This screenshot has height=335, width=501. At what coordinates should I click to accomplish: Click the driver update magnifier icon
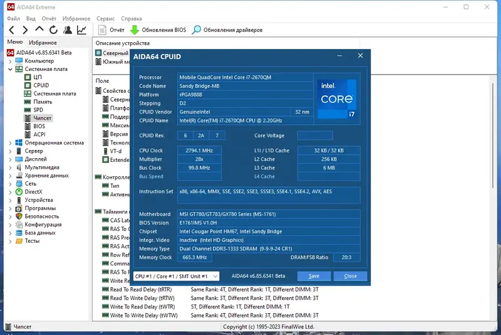coord(196,30)
